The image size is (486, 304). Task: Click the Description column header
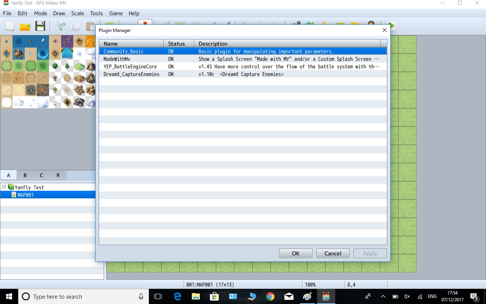(287, 44)
